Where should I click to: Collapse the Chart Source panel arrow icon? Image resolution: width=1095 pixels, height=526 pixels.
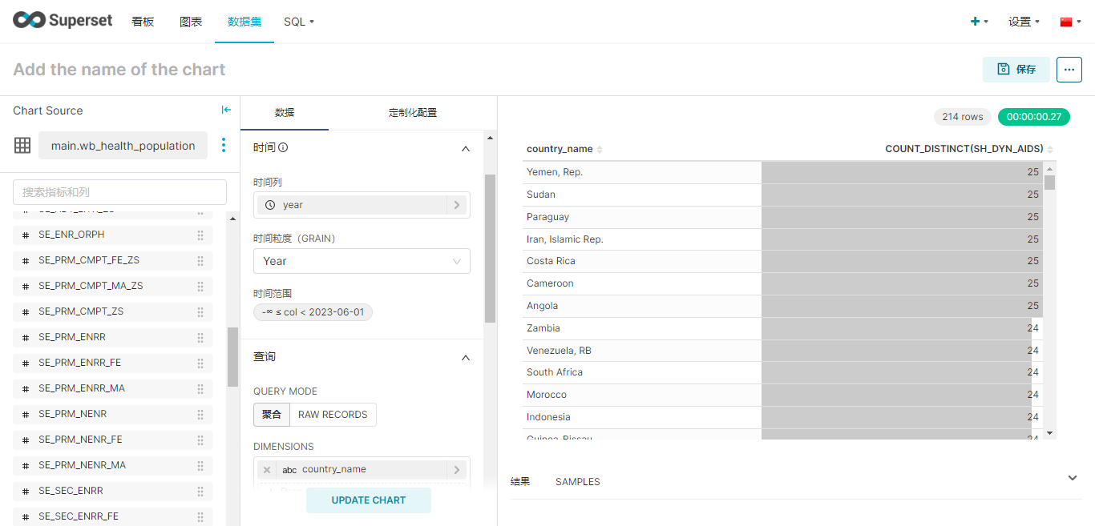(226, 110)
